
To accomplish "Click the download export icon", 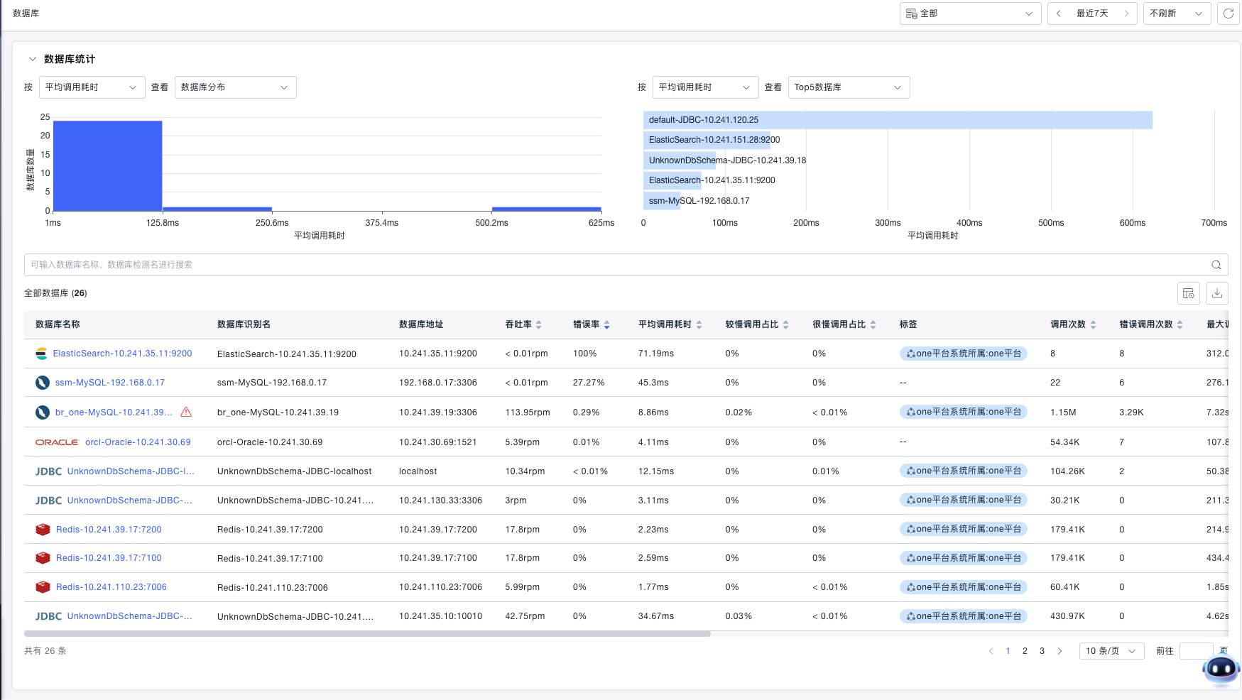I will click(1216, 293).
